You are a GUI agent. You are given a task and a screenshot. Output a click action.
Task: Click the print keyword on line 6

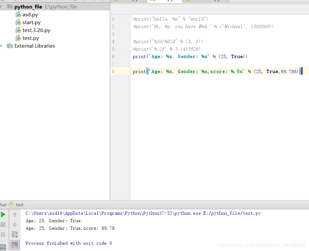coord(139,56)
